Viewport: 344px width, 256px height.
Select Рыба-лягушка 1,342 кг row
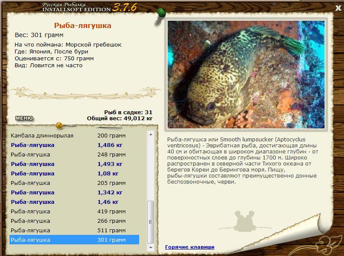click(x=74, y=193)
